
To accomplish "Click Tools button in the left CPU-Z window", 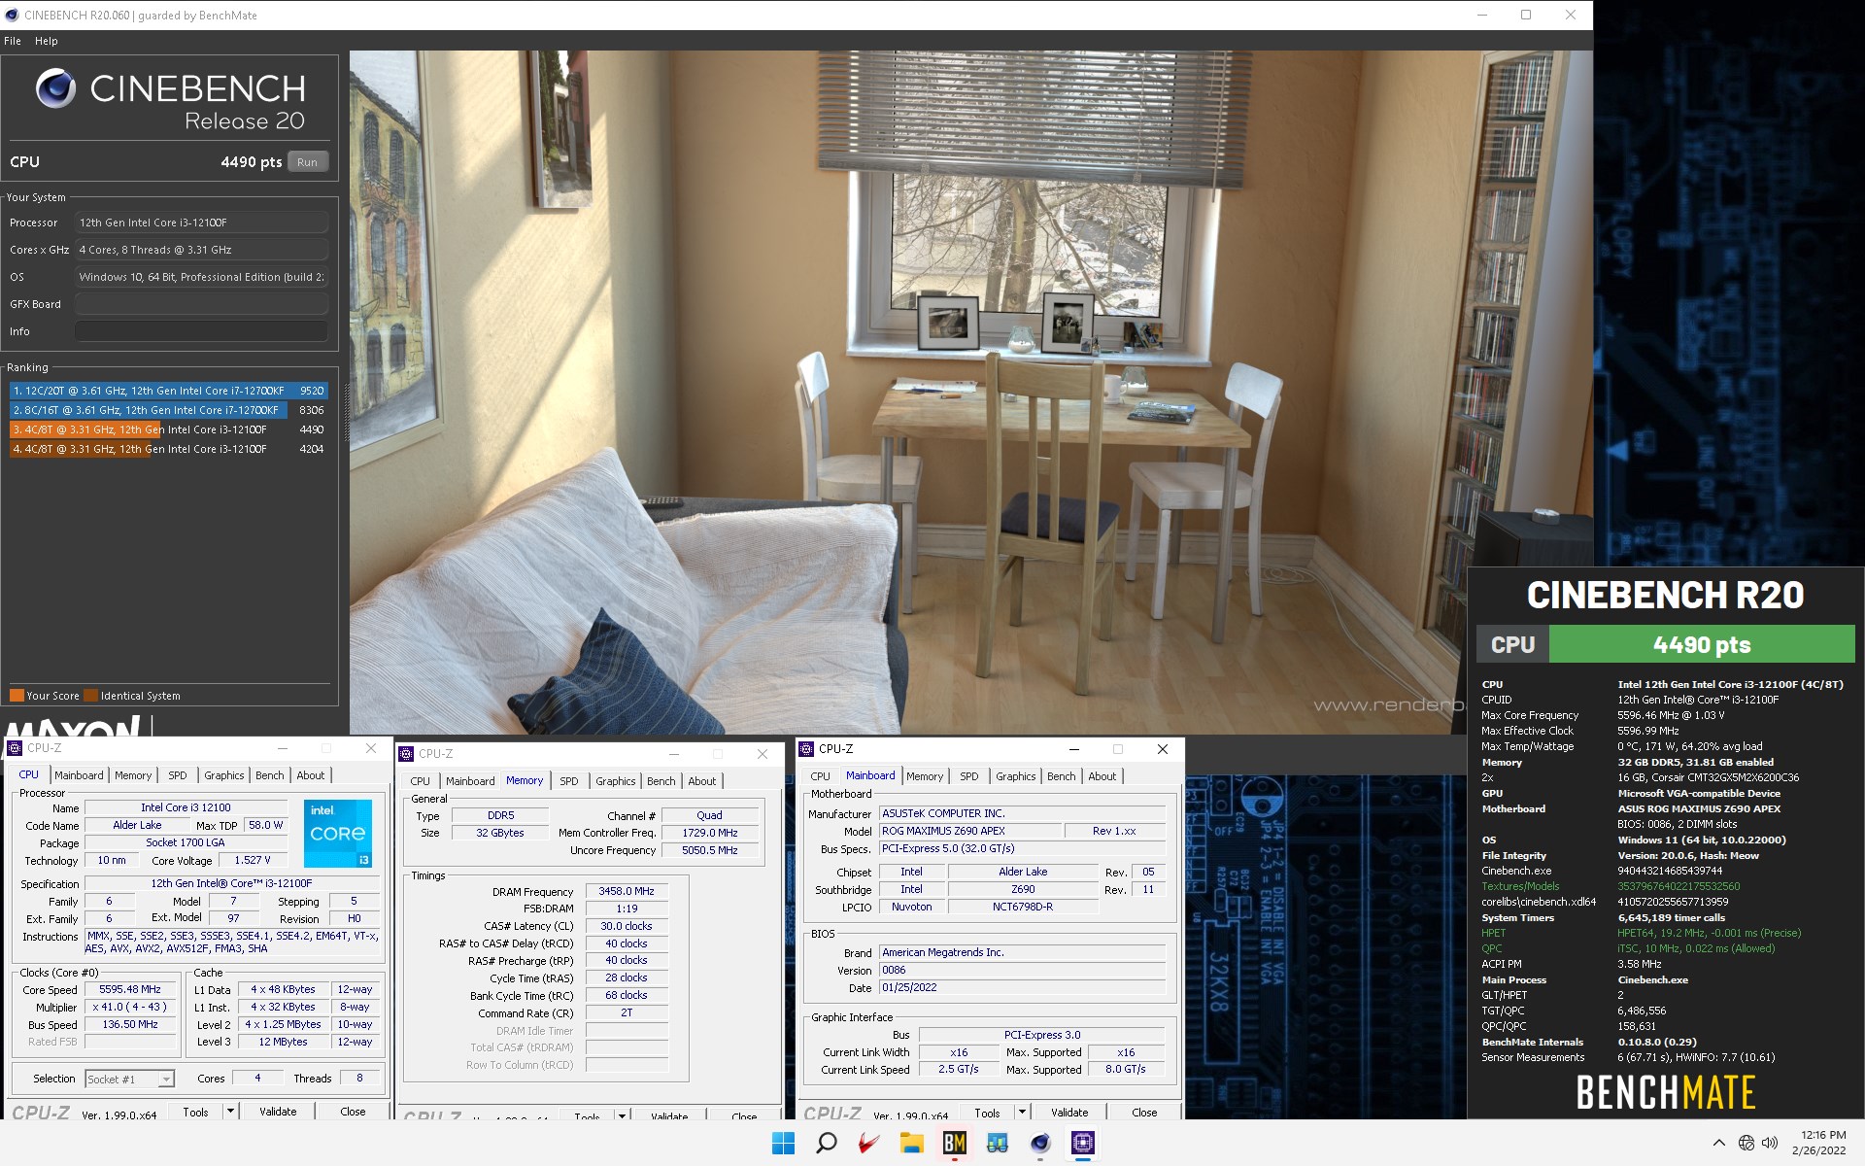I will [195, 1112].
